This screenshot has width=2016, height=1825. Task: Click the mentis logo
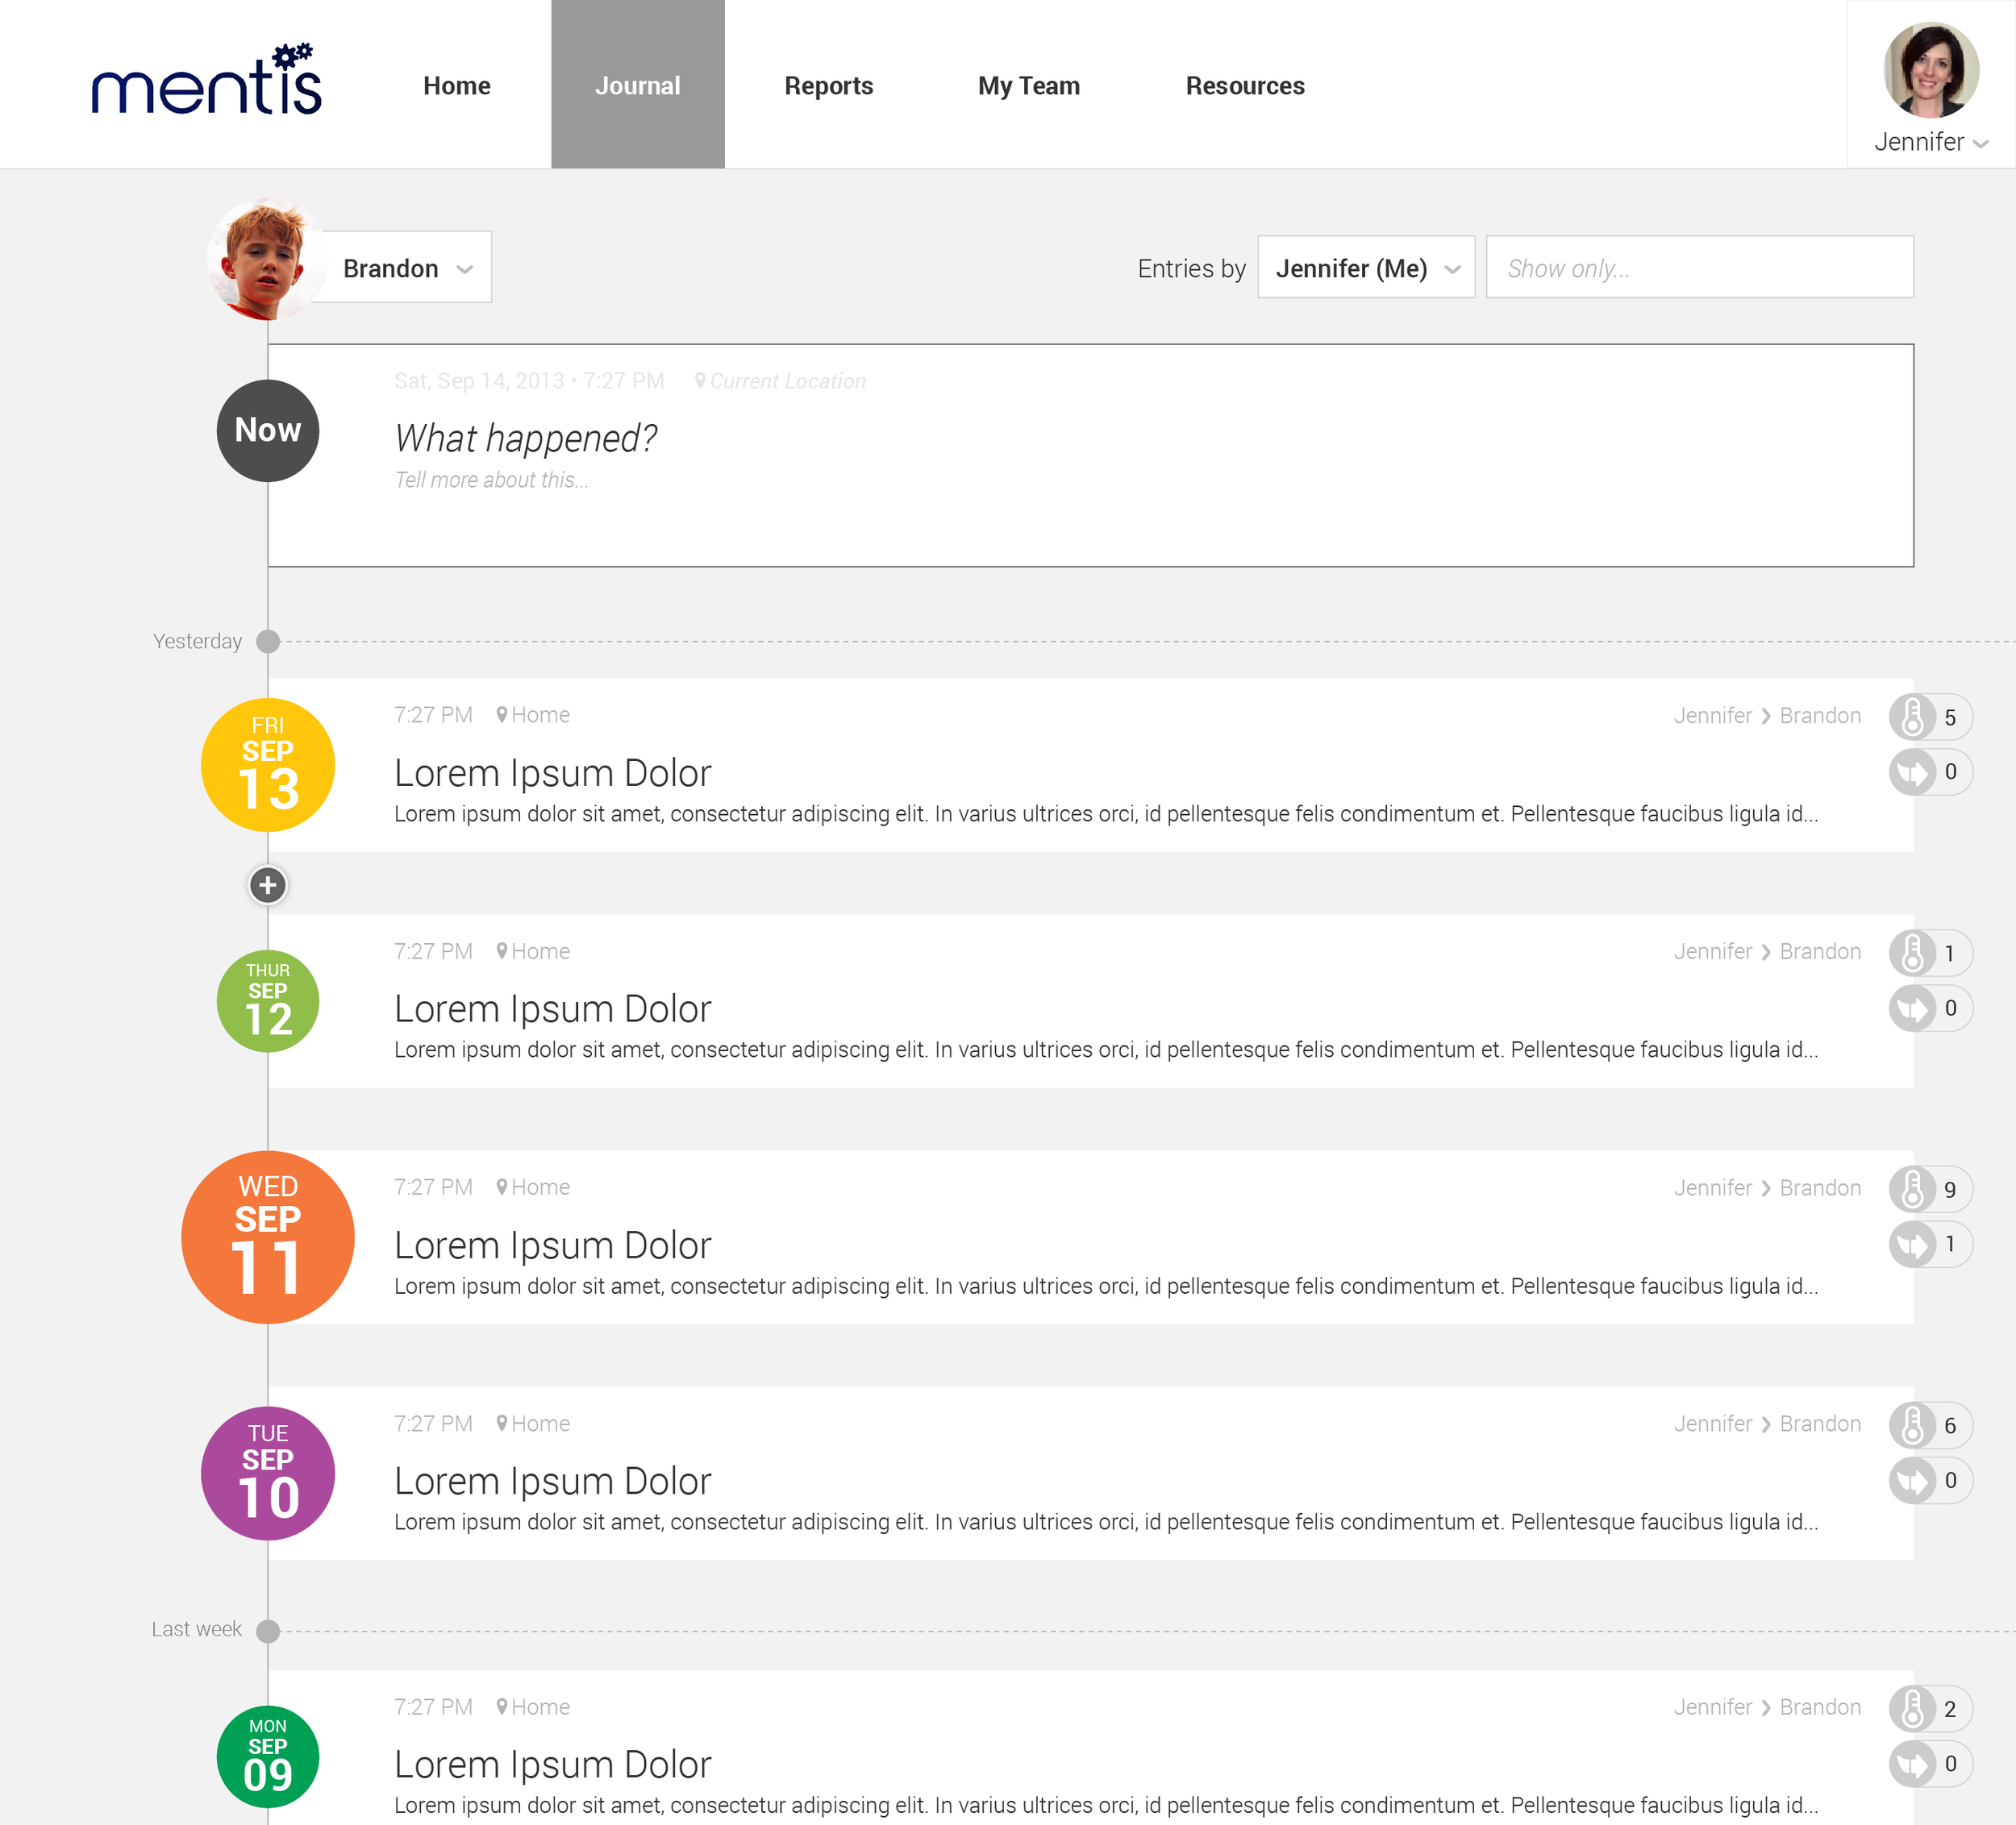(207, 79)
